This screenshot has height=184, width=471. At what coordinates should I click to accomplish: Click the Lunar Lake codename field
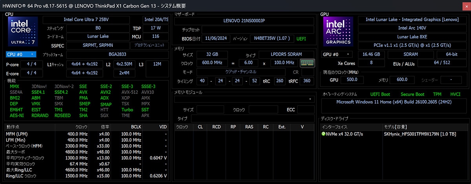pyautogui.click(x=98, y=36)
